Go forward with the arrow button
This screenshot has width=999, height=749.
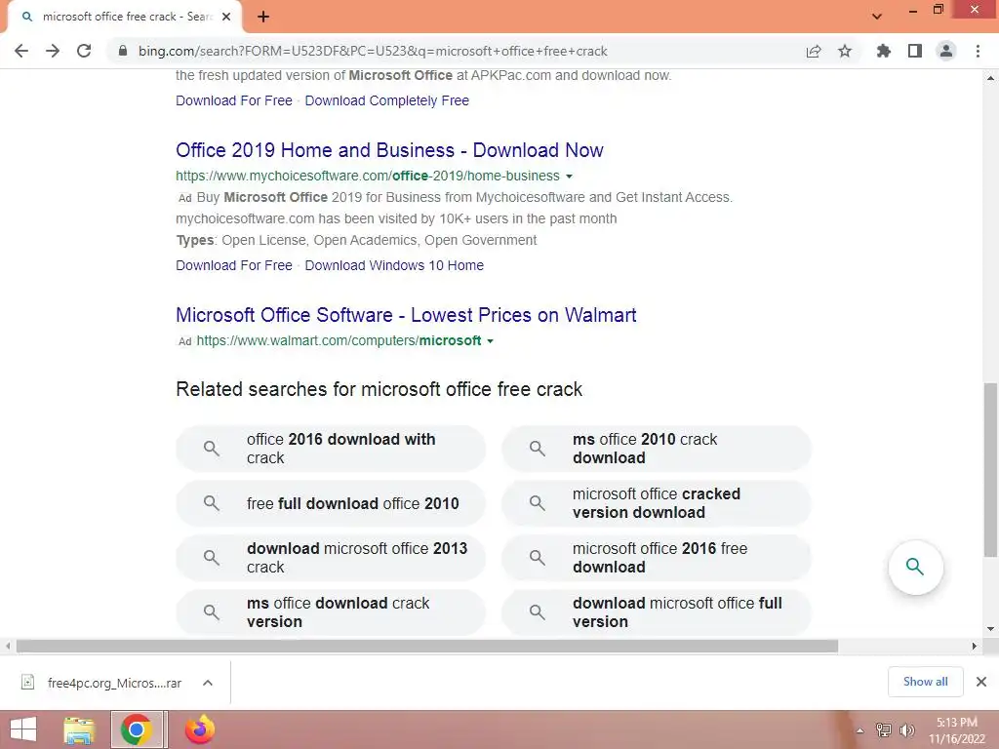tap(53, 51)
